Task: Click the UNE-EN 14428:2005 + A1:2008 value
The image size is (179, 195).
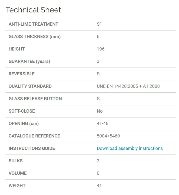Action: point(128,86)
